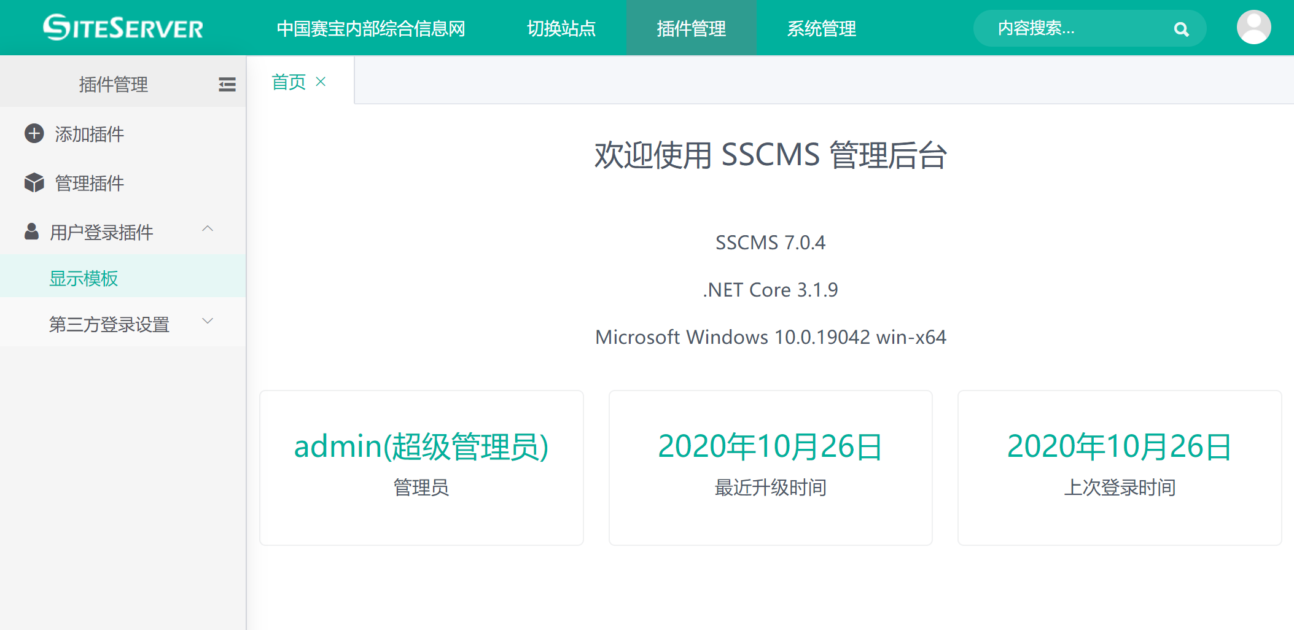The width and height of the screenshot is (1294, 630).
Task: Open the user avatar menu
Action: pos(1253,28)
